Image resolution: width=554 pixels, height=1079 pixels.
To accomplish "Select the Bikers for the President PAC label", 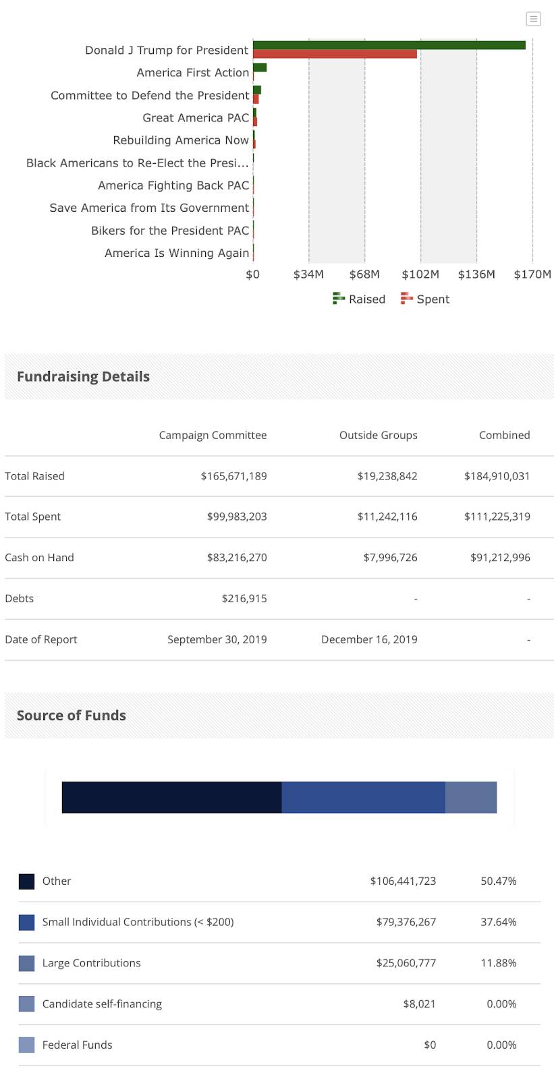I will click(x=170, y=230).
